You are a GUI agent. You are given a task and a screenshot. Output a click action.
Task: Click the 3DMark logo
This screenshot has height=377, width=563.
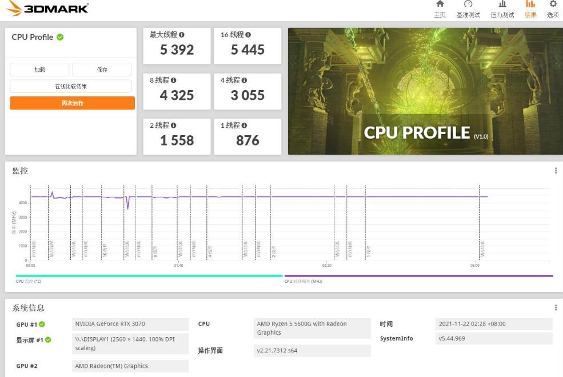coord(48,8)
